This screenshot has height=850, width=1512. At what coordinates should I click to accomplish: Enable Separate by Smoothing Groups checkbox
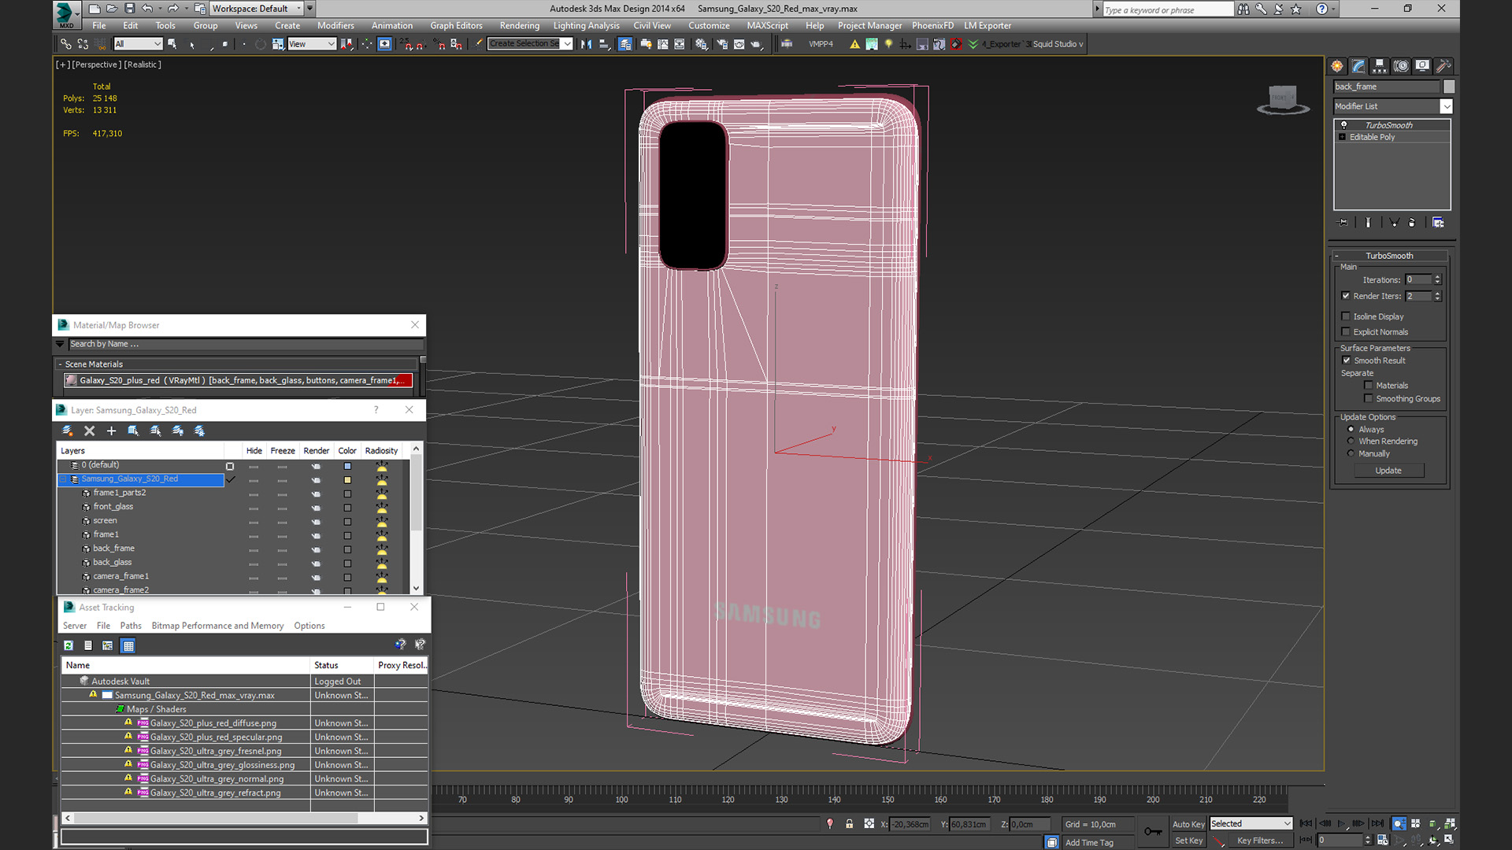tap(1369, 399)
